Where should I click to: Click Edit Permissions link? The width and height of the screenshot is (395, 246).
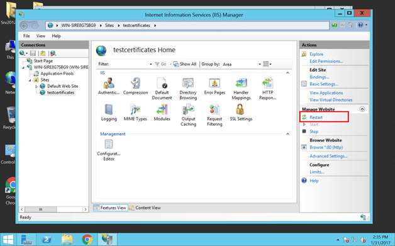[326, 61]
